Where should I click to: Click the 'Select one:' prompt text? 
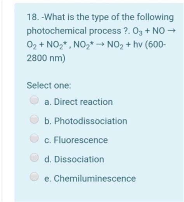pyautogui.click(x=49, y=86)
